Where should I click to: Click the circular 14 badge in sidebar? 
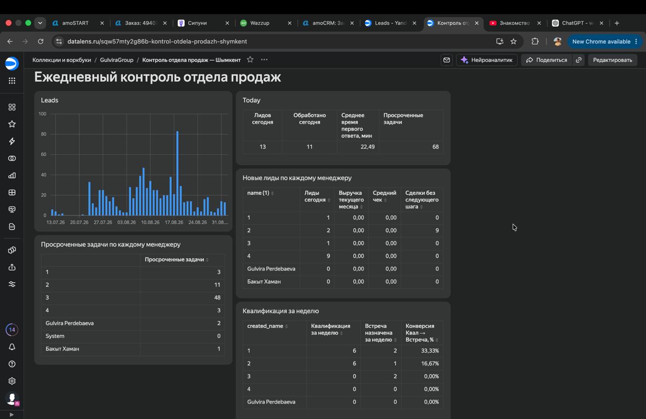pos(12,330)
